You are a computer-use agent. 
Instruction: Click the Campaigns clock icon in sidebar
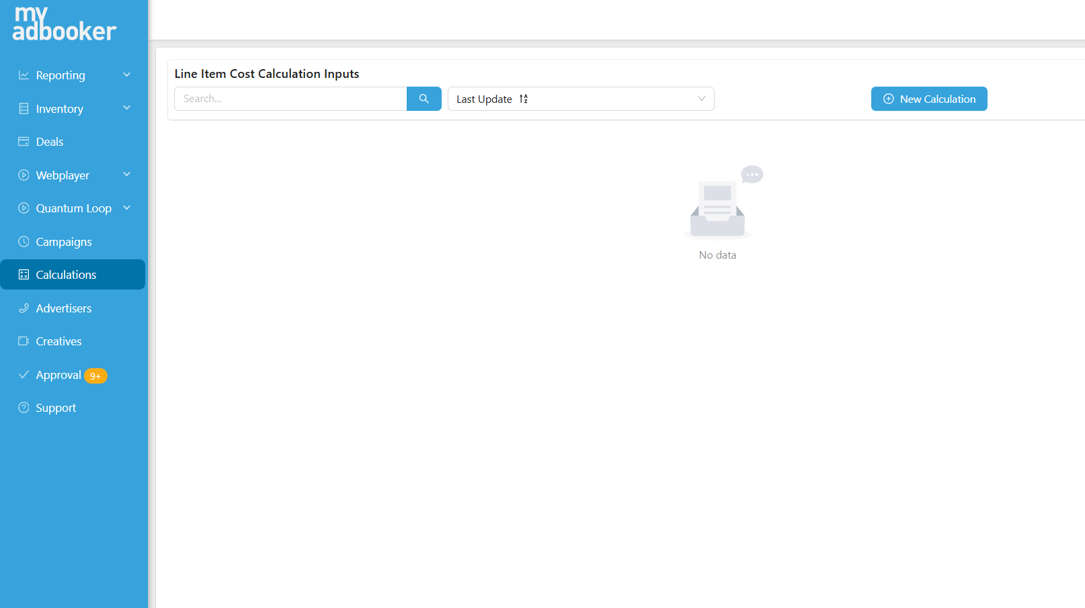(x=24, y=242)
